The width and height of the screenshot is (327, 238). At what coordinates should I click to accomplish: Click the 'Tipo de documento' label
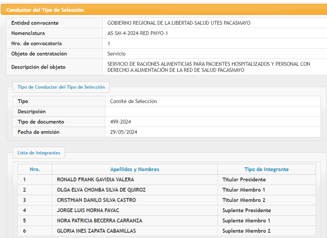pyautogui.click(x=41, y=122)
